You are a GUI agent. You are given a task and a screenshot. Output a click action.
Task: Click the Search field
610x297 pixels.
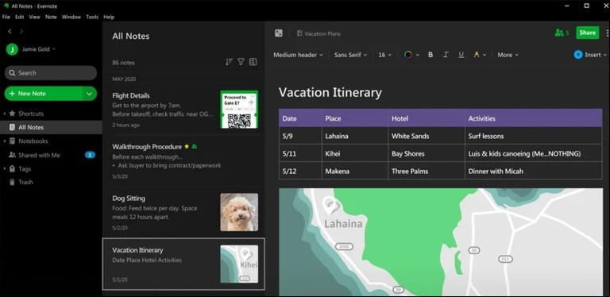click(51, 73)
